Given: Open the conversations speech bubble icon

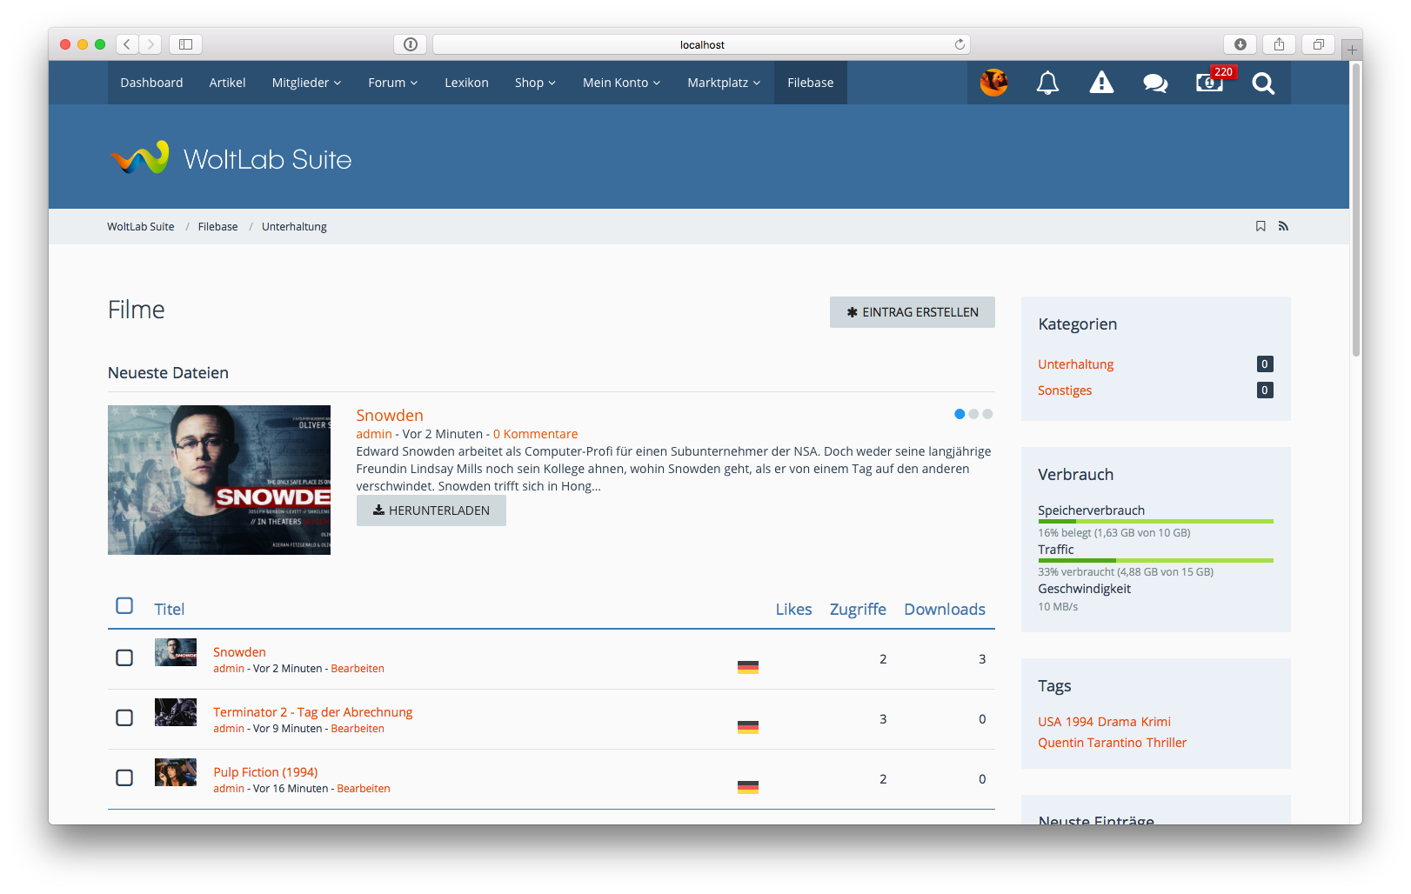Looking at the screenshot, I should (x=1155, y=83).
